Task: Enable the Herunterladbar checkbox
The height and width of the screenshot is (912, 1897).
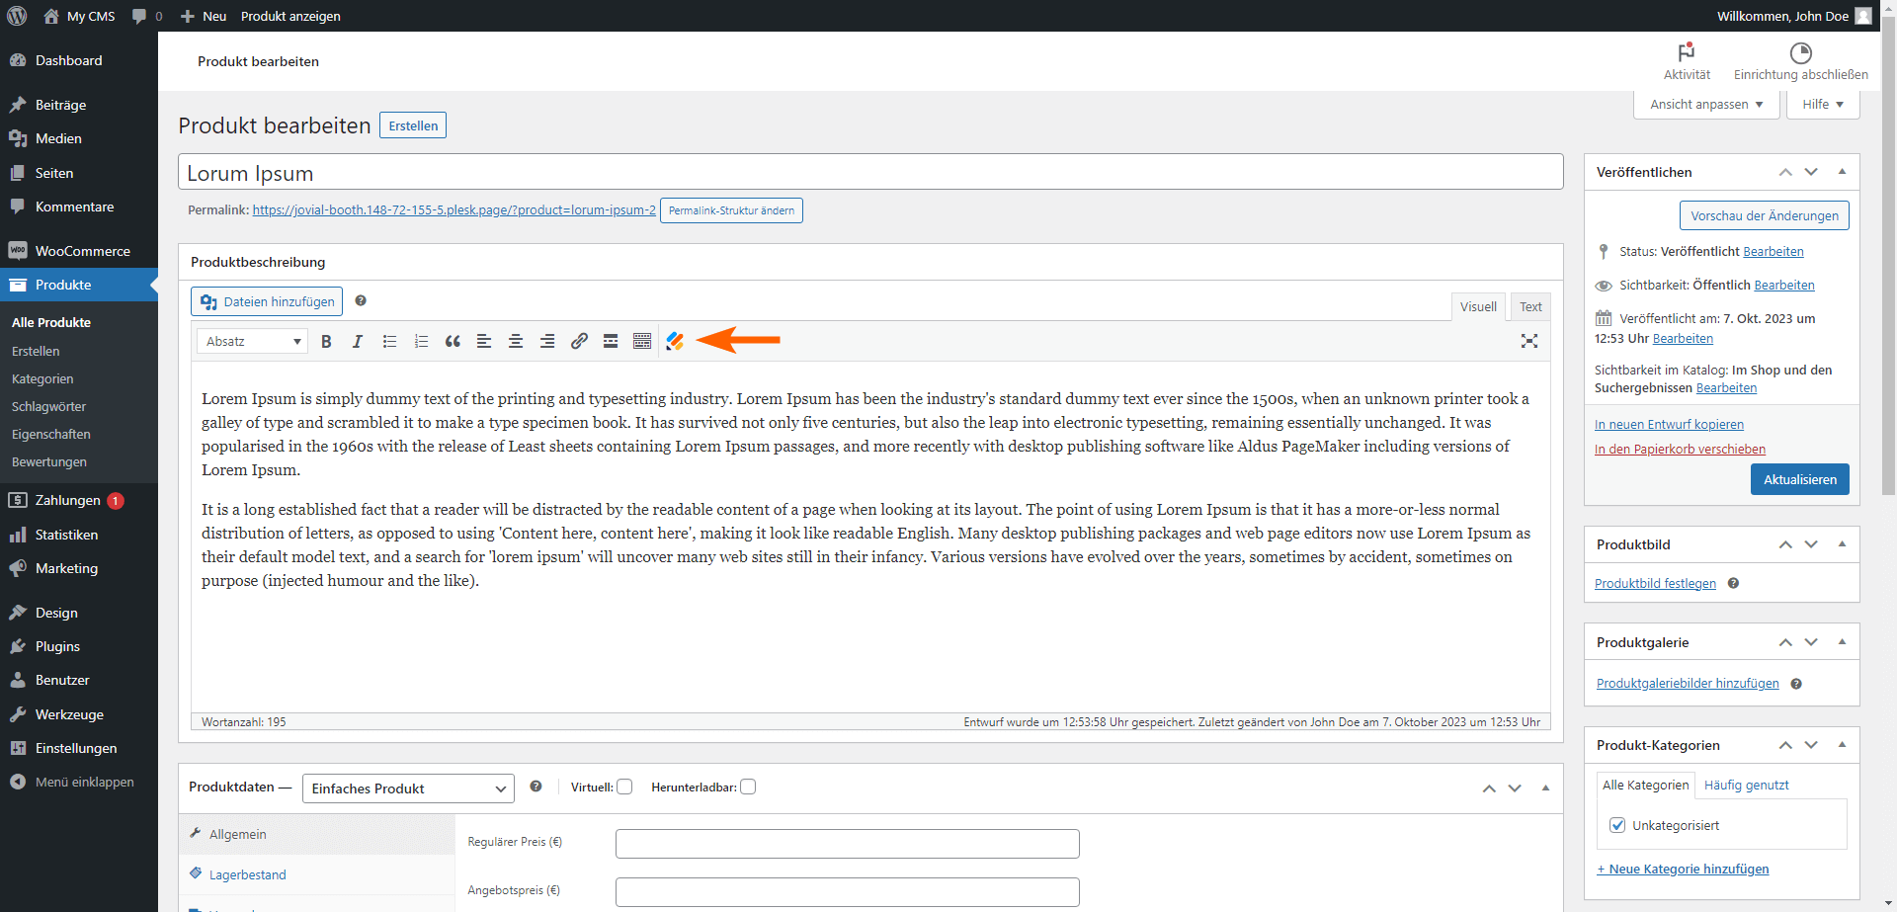Action: point(748,788)
